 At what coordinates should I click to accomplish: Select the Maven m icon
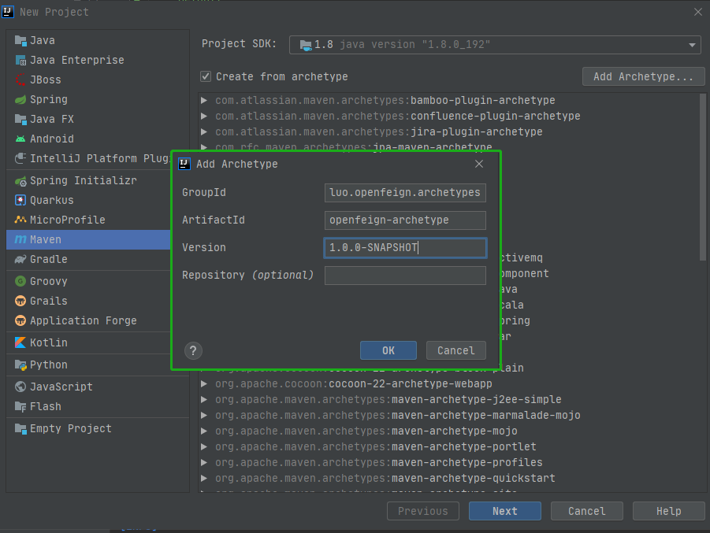click(20, 240)
